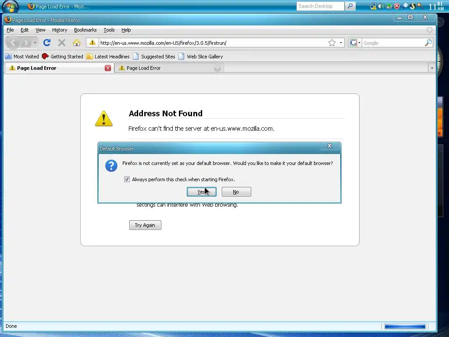Click the network computers tray icon
Viewport: 449px width, 337px height.
[373, 6]
